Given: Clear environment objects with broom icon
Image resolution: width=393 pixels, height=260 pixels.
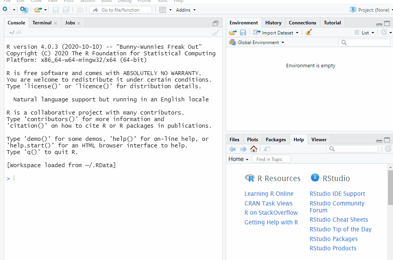Looking at the screenshot, I should (309, 32).
